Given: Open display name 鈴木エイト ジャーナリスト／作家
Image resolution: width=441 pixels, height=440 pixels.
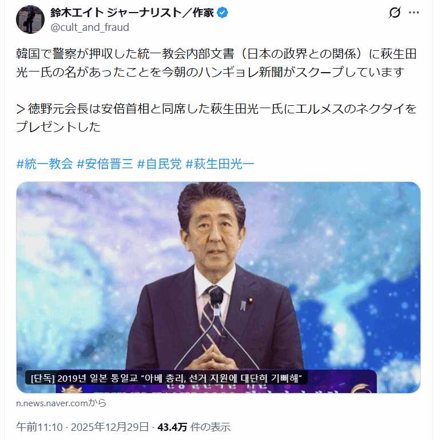Looking at the screenshot, I should [132, 13].
